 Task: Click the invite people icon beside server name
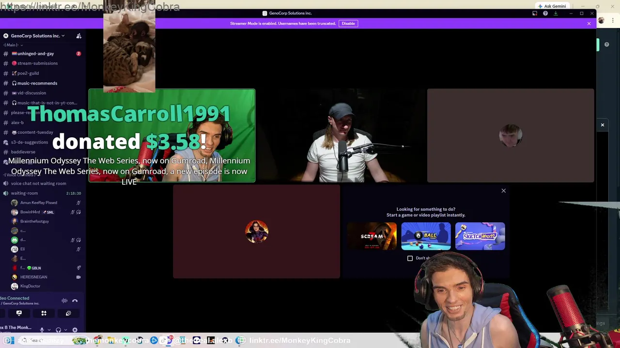pyautogui.click(x=78, y=36)
